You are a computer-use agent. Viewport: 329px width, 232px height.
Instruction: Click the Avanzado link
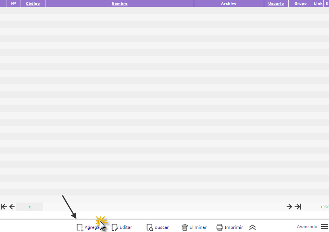307,227
